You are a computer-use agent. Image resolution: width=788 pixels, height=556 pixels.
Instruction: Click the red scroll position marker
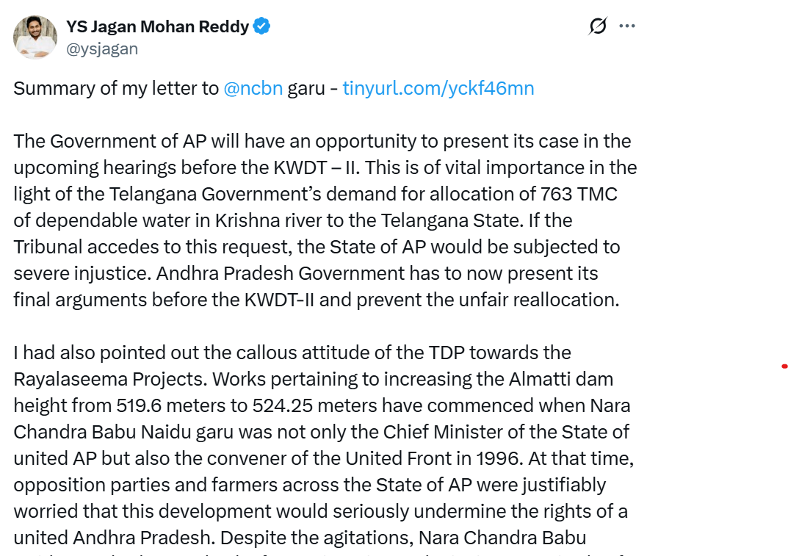784,365
